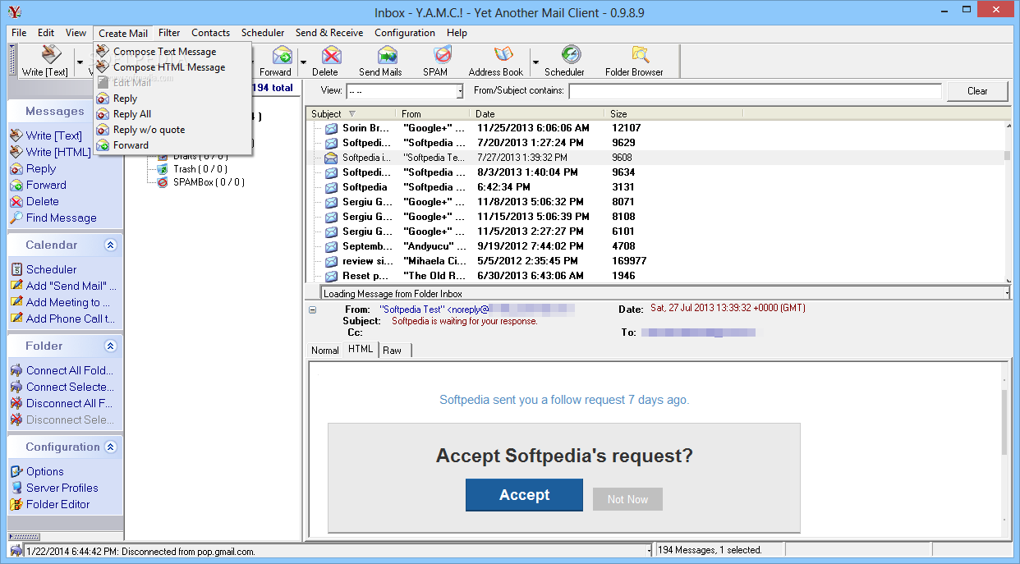Screen dimensions: 1020x564
Task: Open the Filter menu
Action: (x=169, y=33)
